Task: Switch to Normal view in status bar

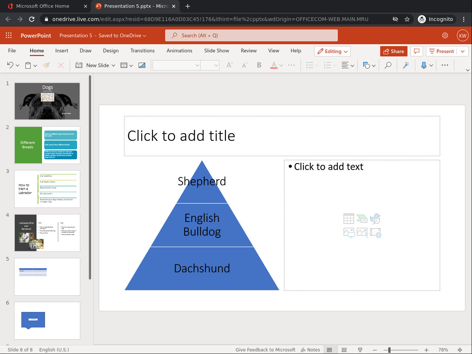Action: tap(329, 350)
